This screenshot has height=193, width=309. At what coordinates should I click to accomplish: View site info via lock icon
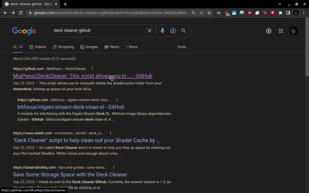tap(30, 13)
